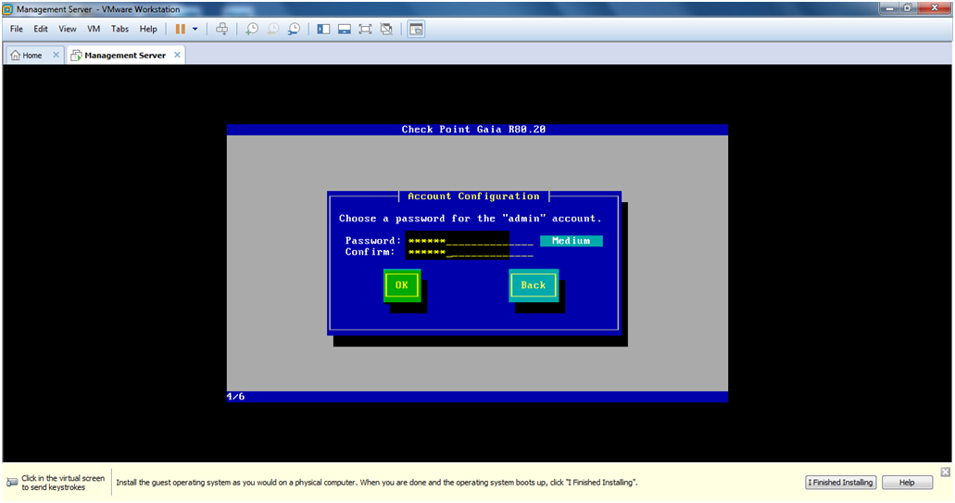Viewport: 955px width, 503px height.
Task: Click the revert to snapshot icon
Action: point(273,29)
